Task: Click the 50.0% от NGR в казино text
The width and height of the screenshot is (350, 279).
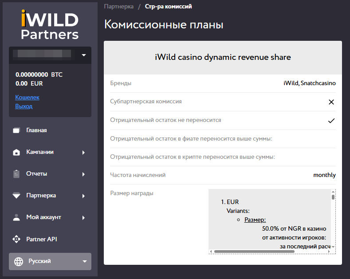Action: [x=294, y=229]
